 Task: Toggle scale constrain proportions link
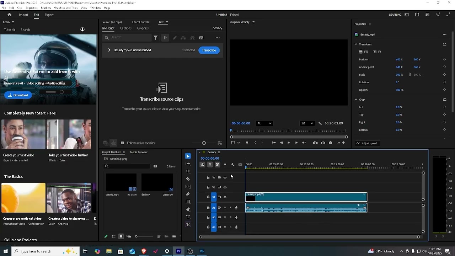[x=409, y=75]
